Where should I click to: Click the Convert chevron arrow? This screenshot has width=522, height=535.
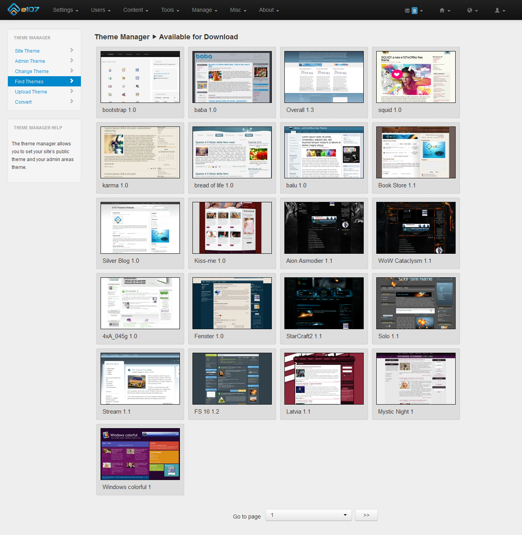point(72,101)
